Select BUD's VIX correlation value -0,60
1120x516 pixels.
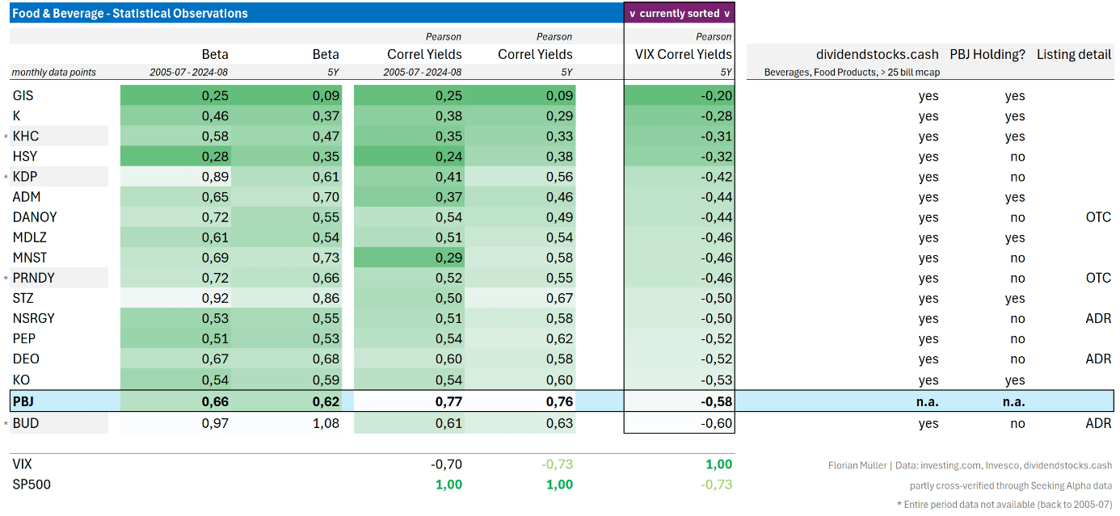(716, 422)
